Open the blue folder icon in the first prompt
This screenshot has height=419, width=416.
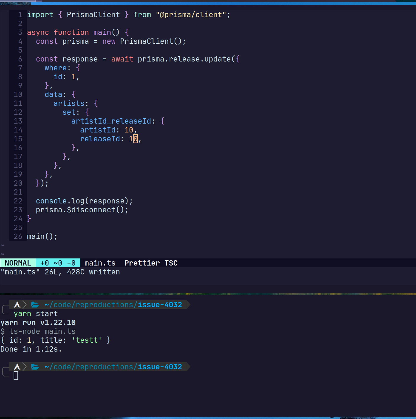coord(35,305)
